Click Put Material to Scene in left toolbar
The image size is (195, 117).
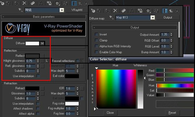click(8, 3)
